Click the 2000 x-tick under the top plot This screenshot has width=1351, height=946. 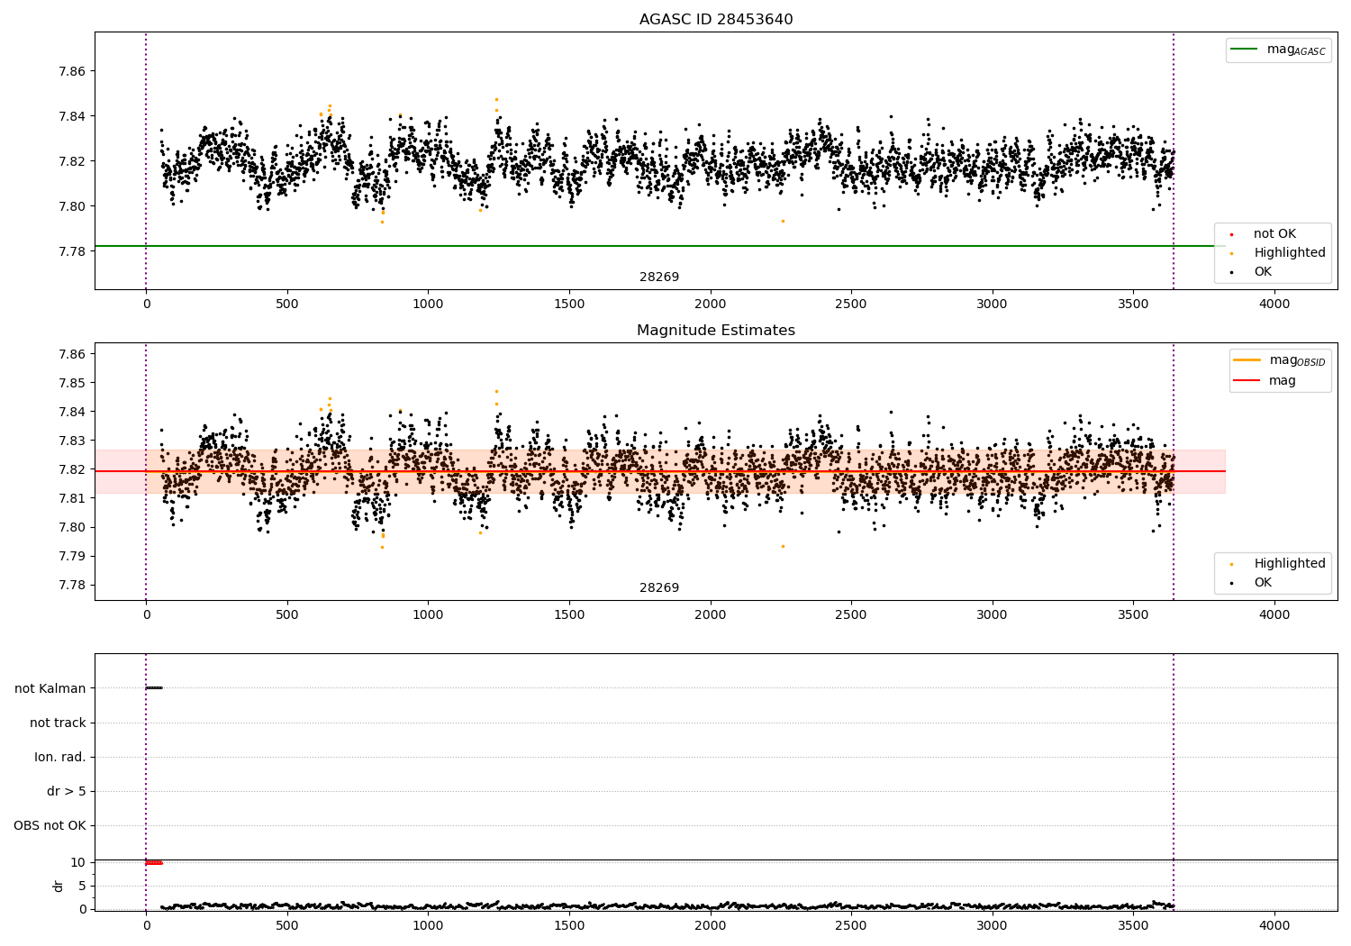(x=711, y=305)
